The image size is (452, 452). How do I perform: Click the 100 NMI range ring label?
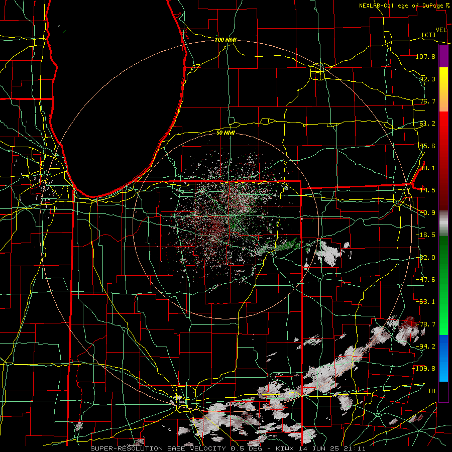tap(225, 40)
